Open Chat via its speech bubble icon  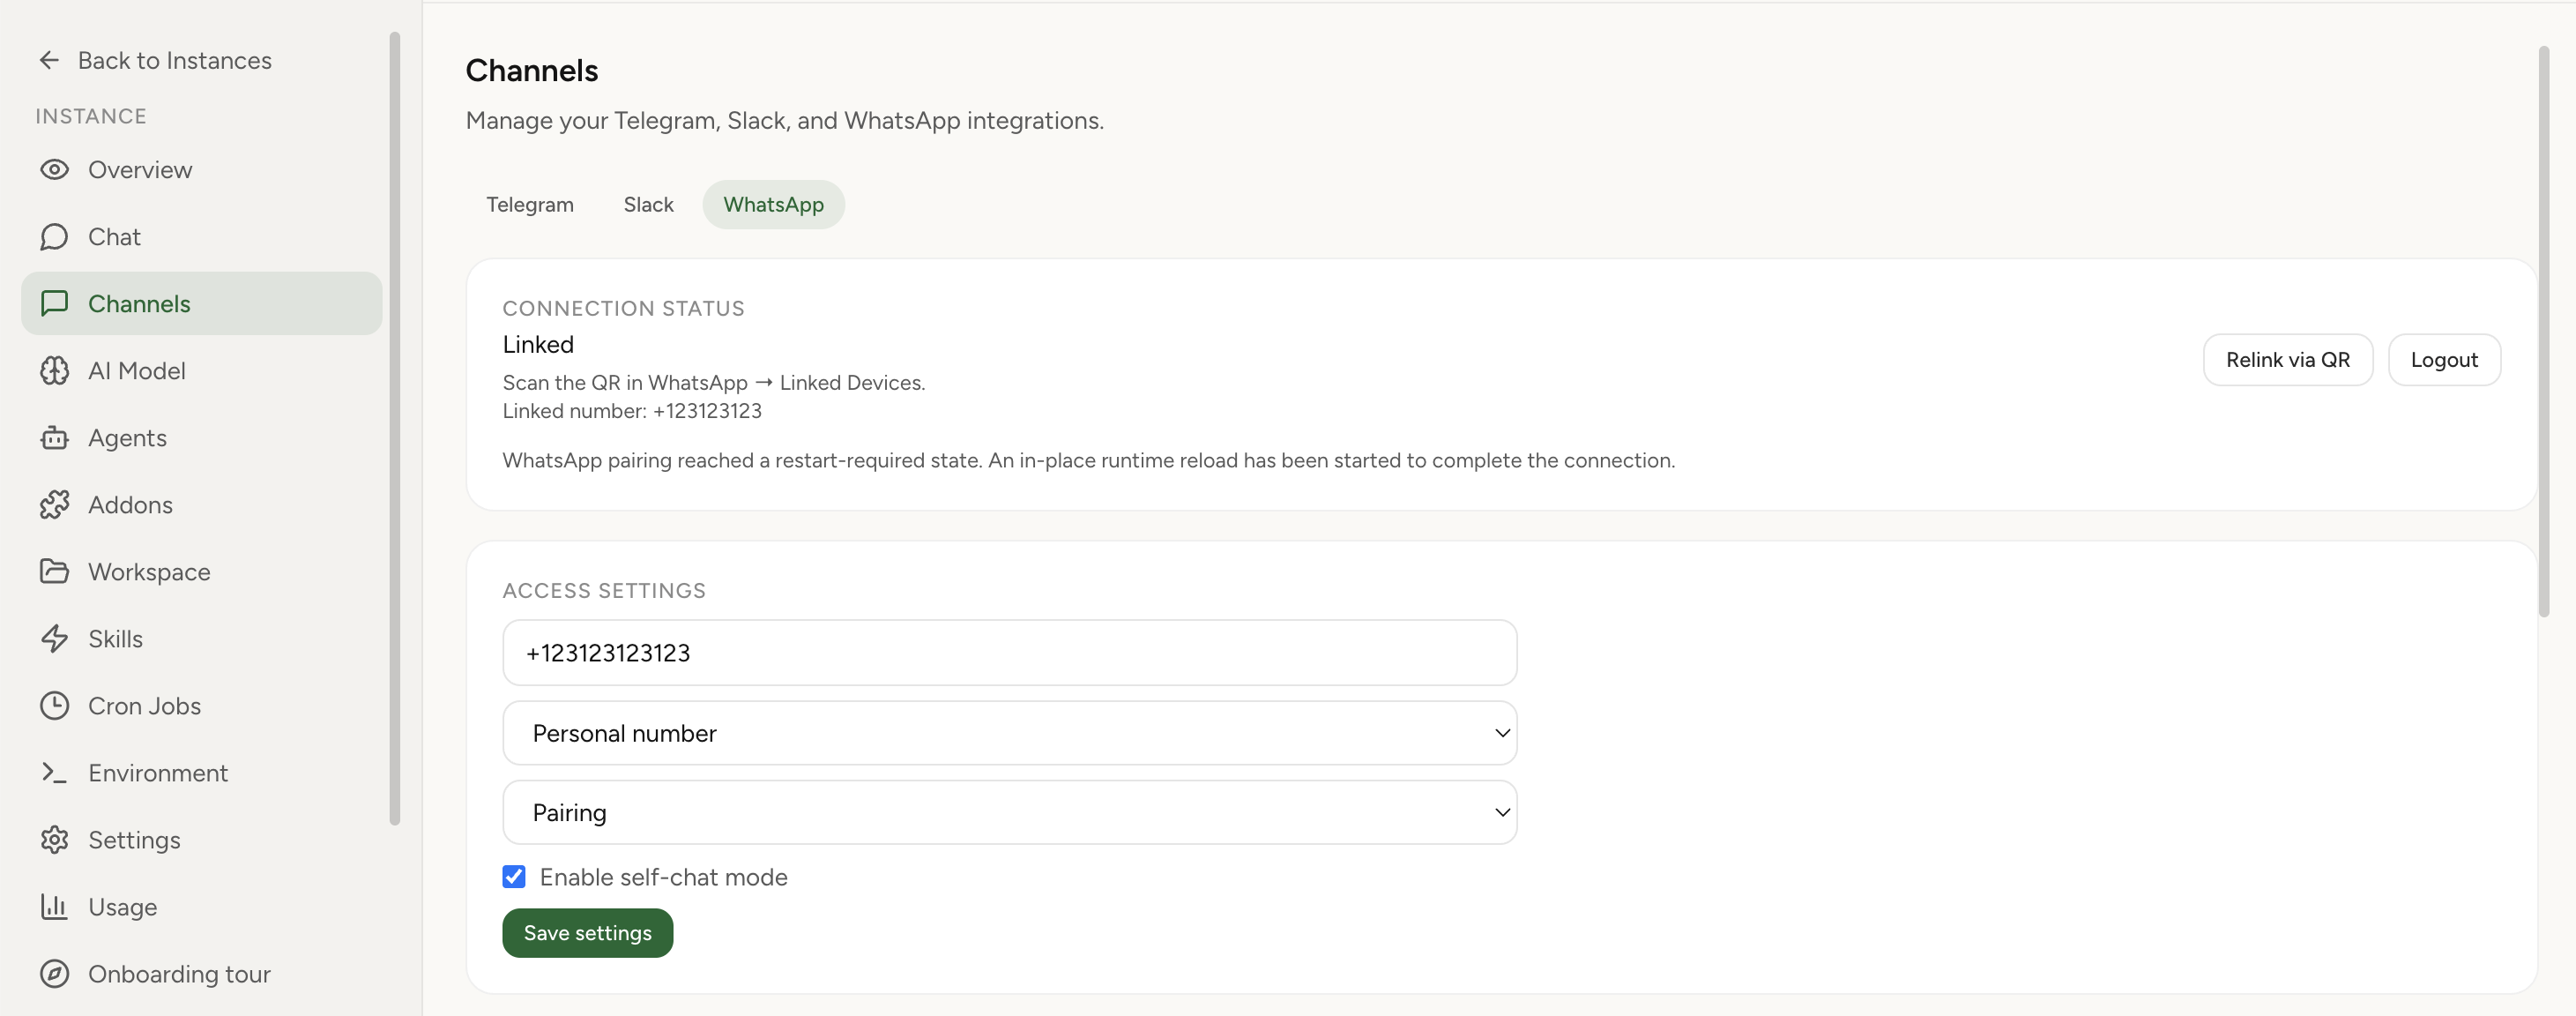tap(55, 236)
